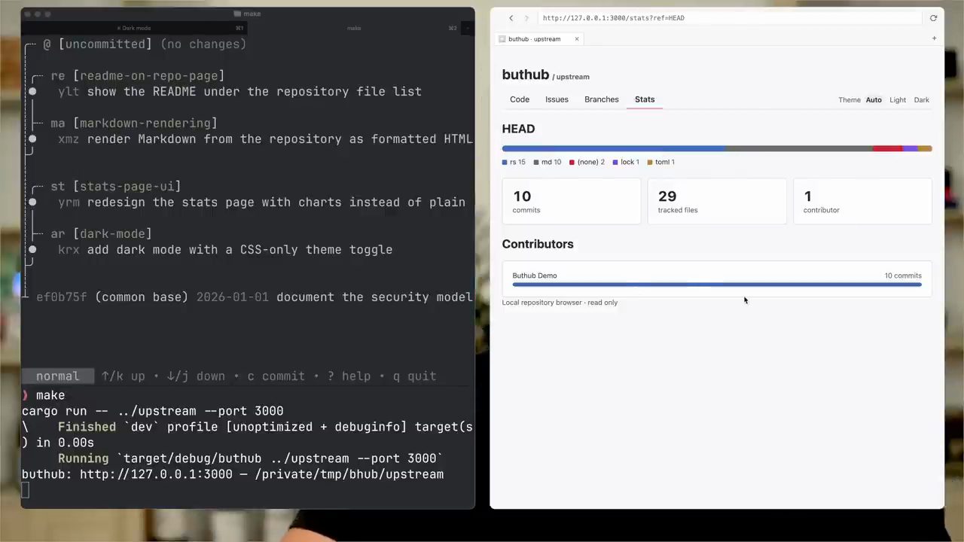
Task: Click the 'normal' mode indicator in terminal
Action: (57, 376)
